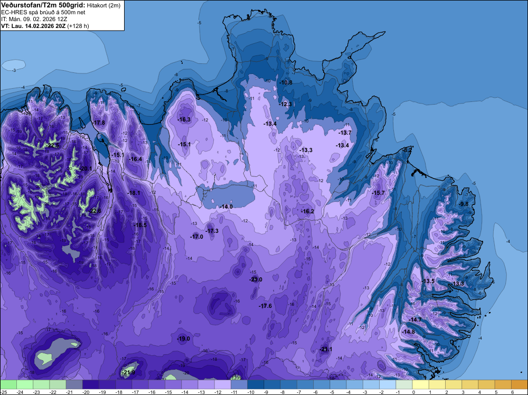Click the -9.8 temperature label
The width and height of the screenshot is (528, 395).
tap(464, 204)
